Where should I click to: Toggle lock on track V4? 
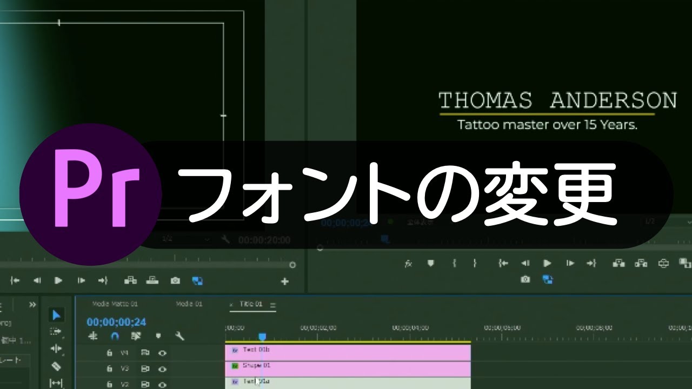pyautogui.click(x=109, y=353)
